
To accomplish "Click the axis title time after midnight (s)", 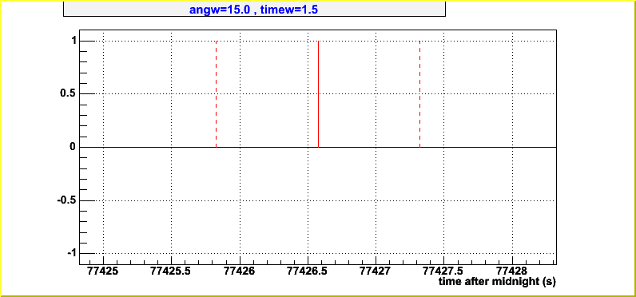I will tap(497, 282).
